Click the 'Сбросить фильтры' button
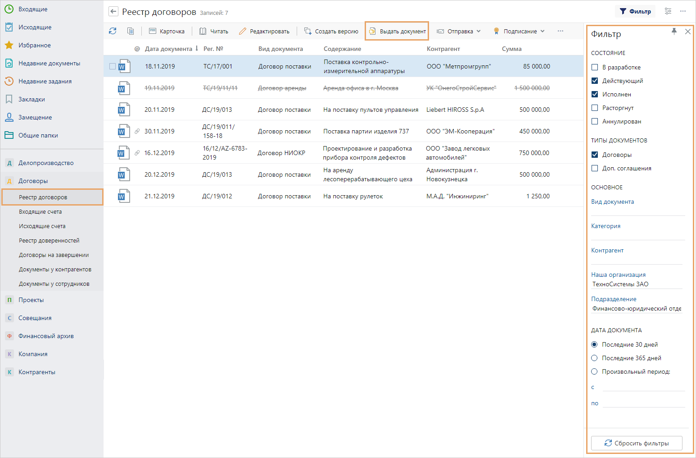This screenshot has height=458, width=696. pyautogui.click(x=637, y=443)
